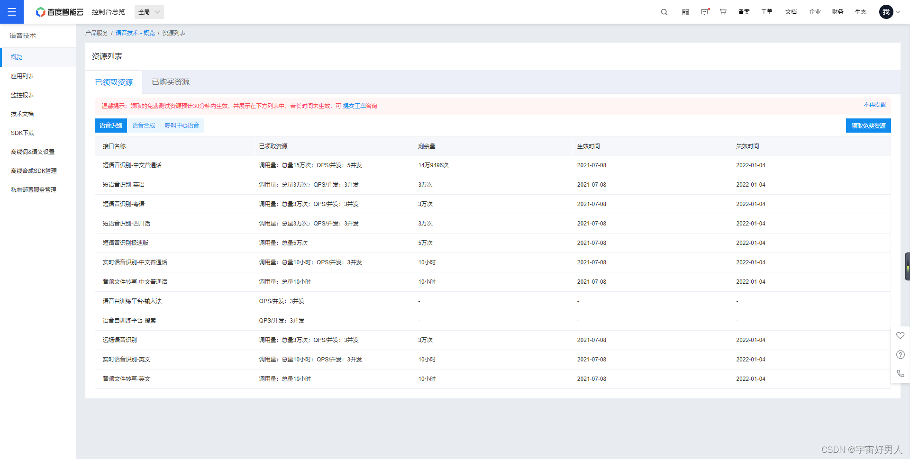Open the QR code grid icon
Viewport: 910px width, 459px height.
pyautogui.click(x=685, y=12)
